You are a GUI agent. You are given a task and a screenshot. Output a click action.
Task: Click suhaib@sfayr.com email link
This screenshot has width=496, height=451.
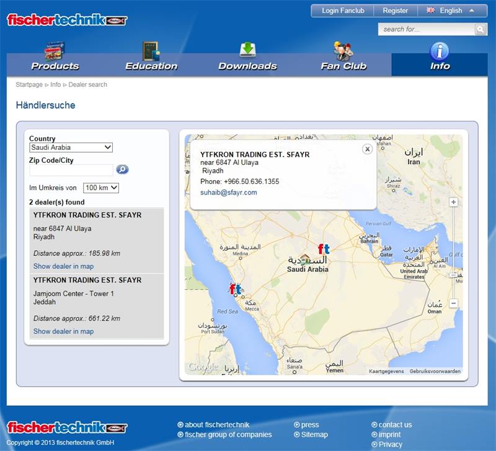coord(228,193)
